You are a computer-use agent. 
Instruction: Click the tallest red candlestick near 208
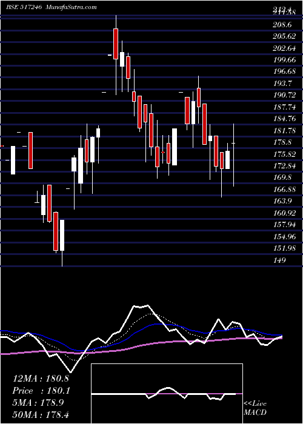116,44
